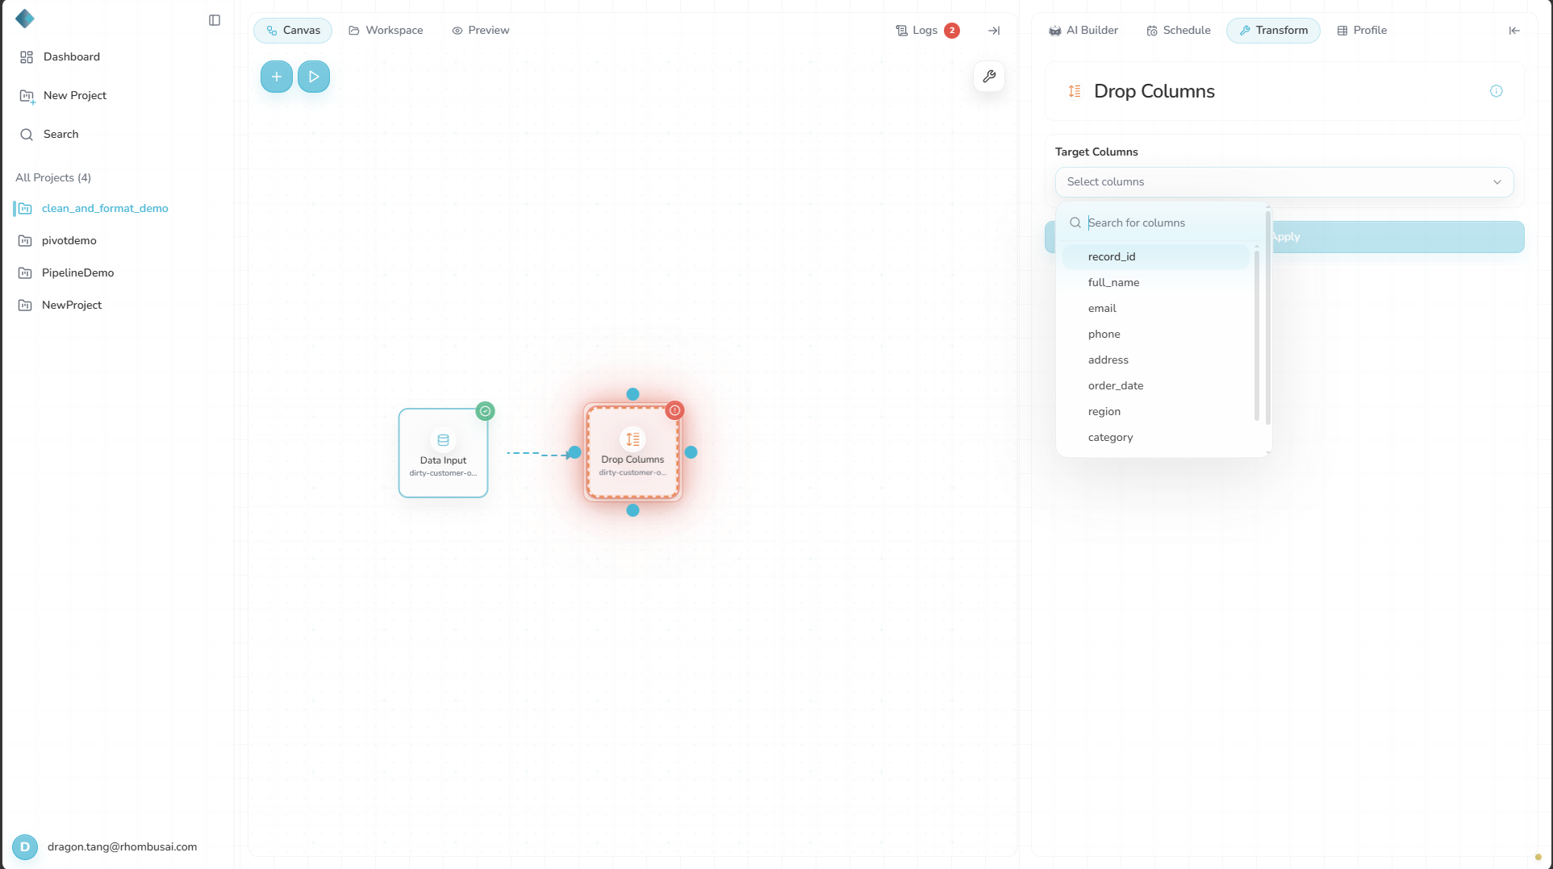Select the Data Input node
This screenshot has width=1553, height=869.
(443, 453)
